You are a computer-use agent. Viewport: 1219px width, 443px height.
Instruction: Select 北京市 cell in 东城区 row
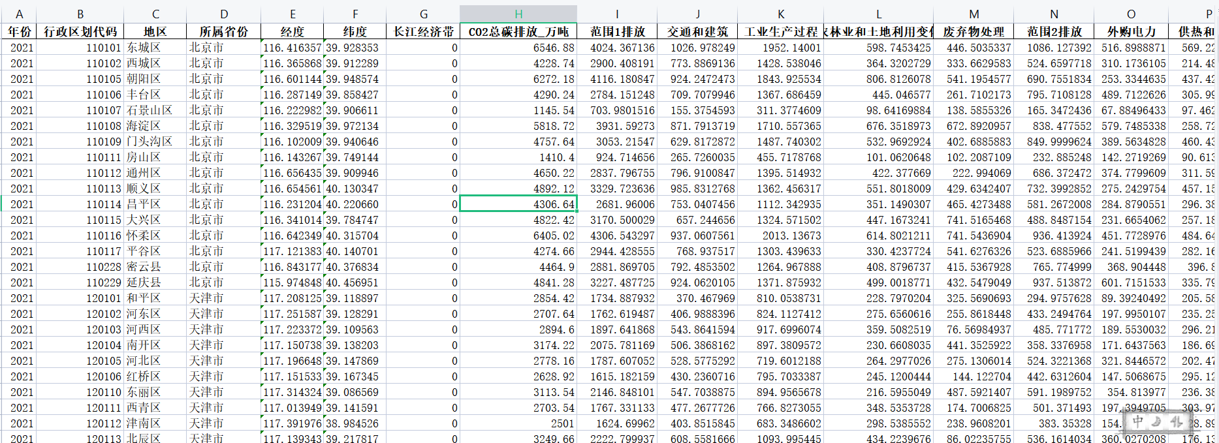click(x=224, y=48)
